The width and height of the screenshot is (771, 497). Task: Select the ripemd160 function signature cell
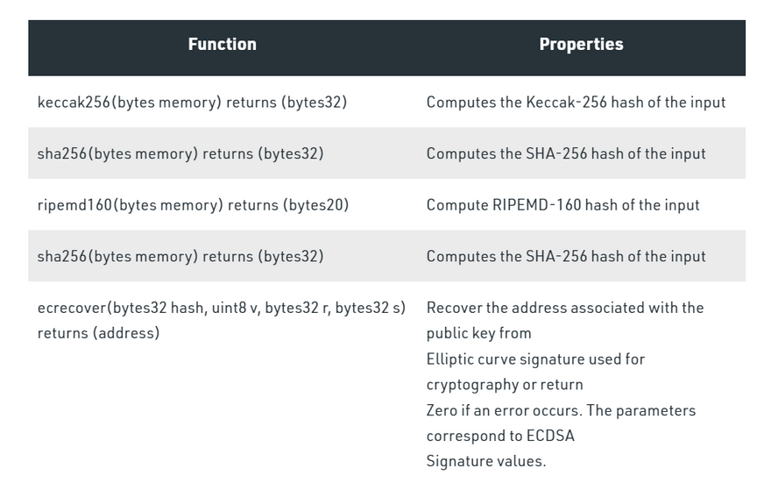coord(193,205)
